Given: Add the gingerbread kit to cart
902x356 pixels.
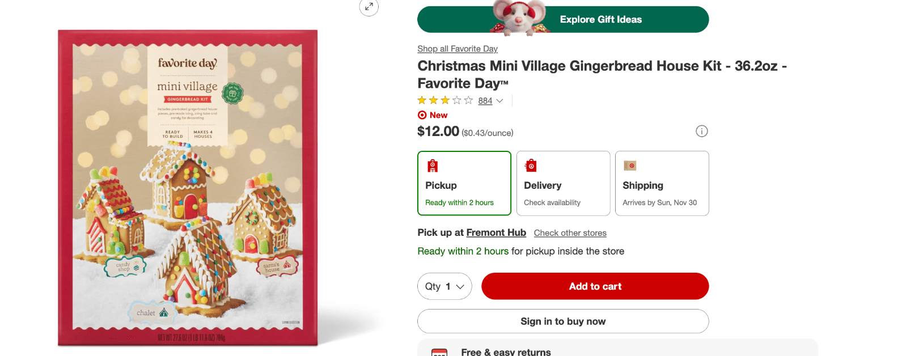Looking at the screenshot, I should 595,286.
